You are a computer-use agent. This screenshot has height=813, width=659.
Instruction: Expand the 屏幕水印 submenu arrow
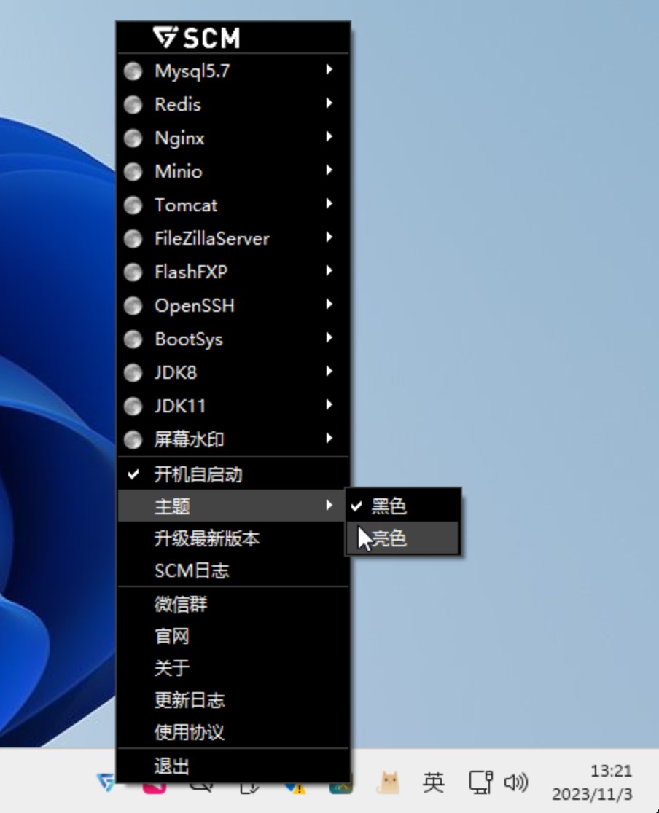coord(329,438)
